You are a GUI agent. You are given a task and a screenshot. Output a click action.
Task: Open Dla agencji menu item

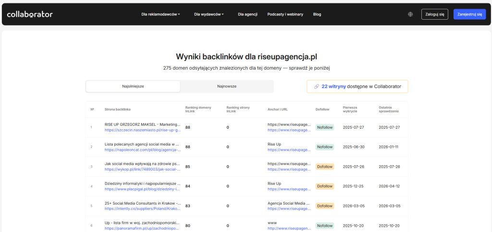coord(247,14)
